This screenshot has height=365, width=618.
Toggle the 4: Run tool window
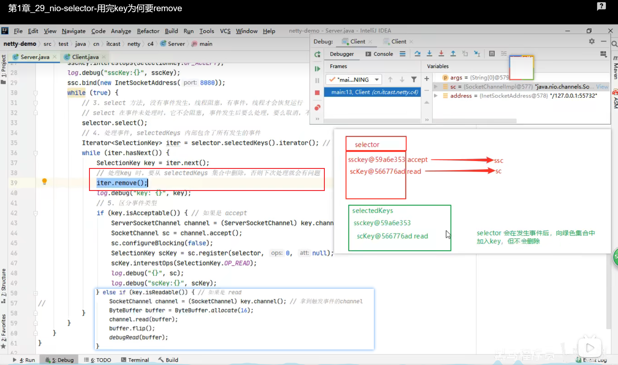24,360
